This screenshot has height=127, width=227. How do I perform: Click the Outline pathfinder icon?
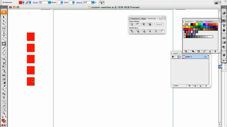156,31
